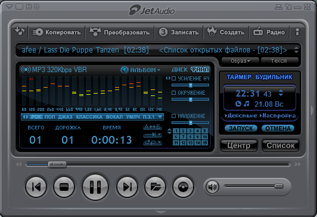Viewport: 317px width, 217px height.
Task: Pause the current track
Action: (x=95, y=187)
